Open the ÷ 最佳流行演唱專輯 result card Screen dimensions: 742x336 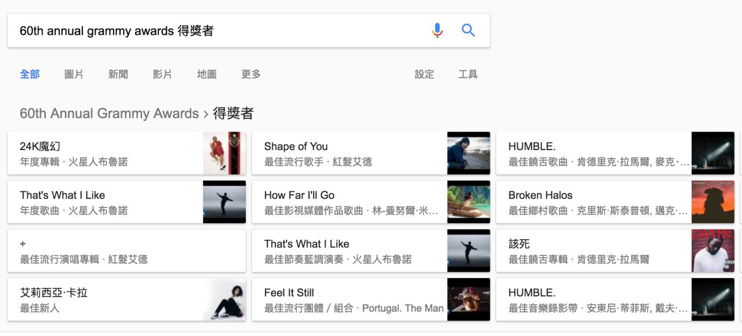[x=126, y=251]
